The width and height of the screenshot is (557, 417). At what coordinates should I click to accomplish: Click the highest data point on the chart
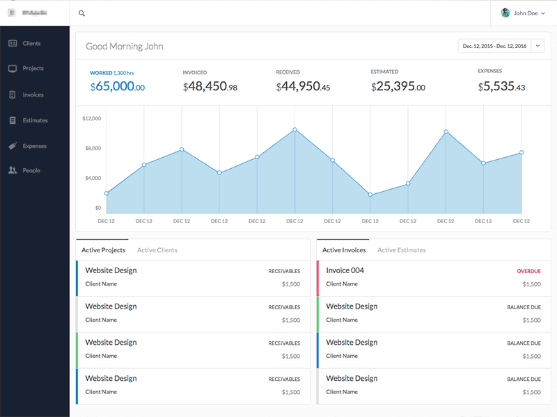(x=295, y=129)
